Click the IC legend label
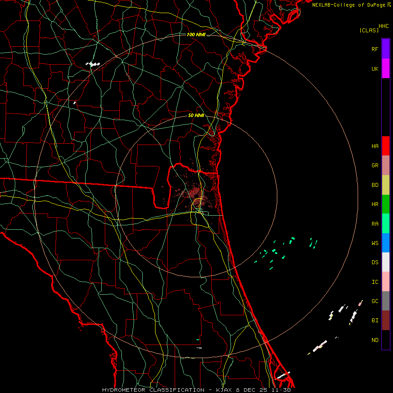 click(x=375, y=282)
